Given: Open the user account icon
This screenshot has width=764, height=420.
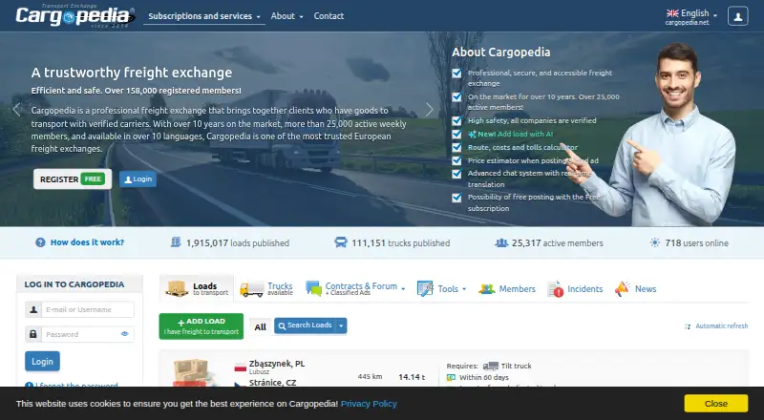Looking at the screenshot, I should tap(737, 16).
